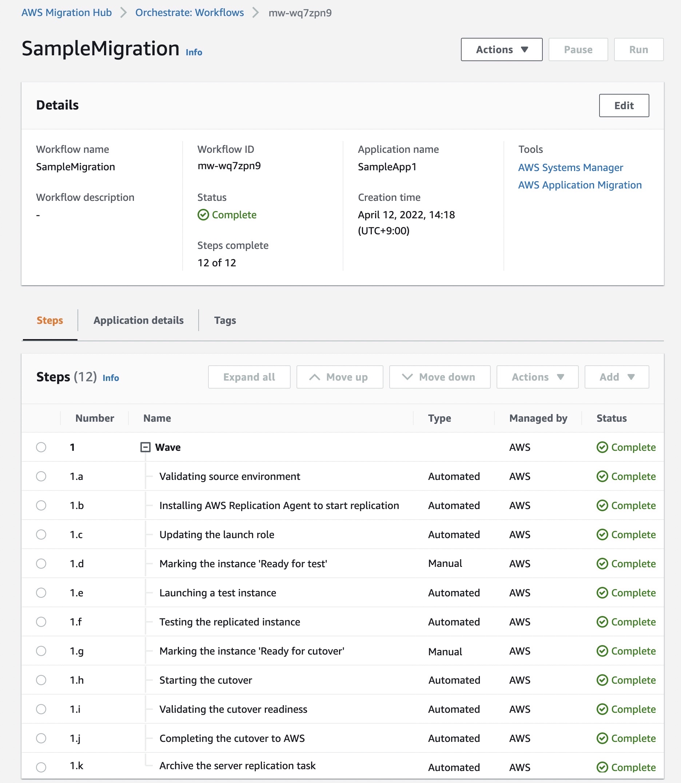Click Complete icon for 'Ready for test' step
The width and height of the screenshot is (681, 783).
click(x=602, y=563)
